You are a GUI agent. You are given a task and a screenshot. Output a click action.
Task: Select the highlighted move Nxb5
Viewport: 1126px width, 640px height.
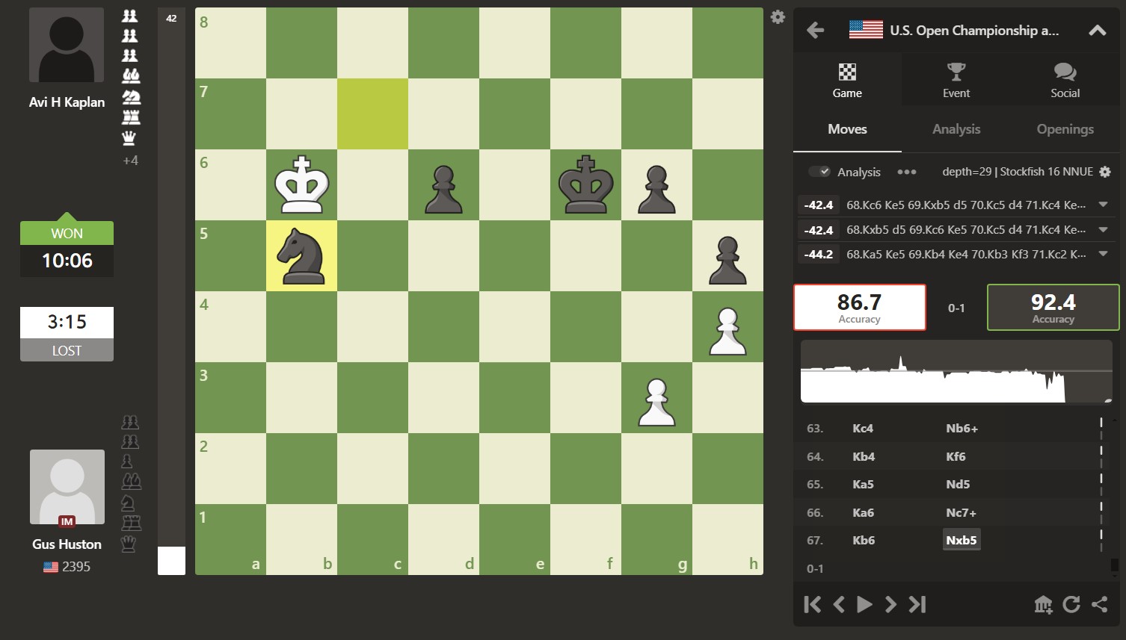click(962, 540)
